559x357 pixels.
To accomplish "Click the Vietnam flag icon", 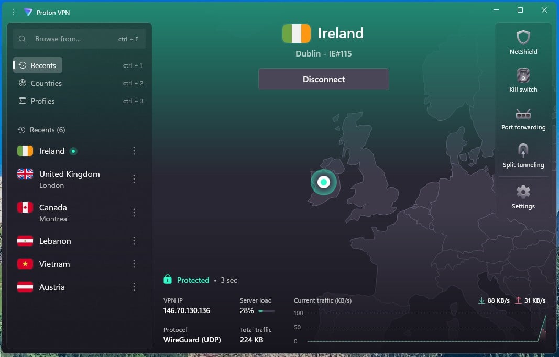I will [25, 264].
